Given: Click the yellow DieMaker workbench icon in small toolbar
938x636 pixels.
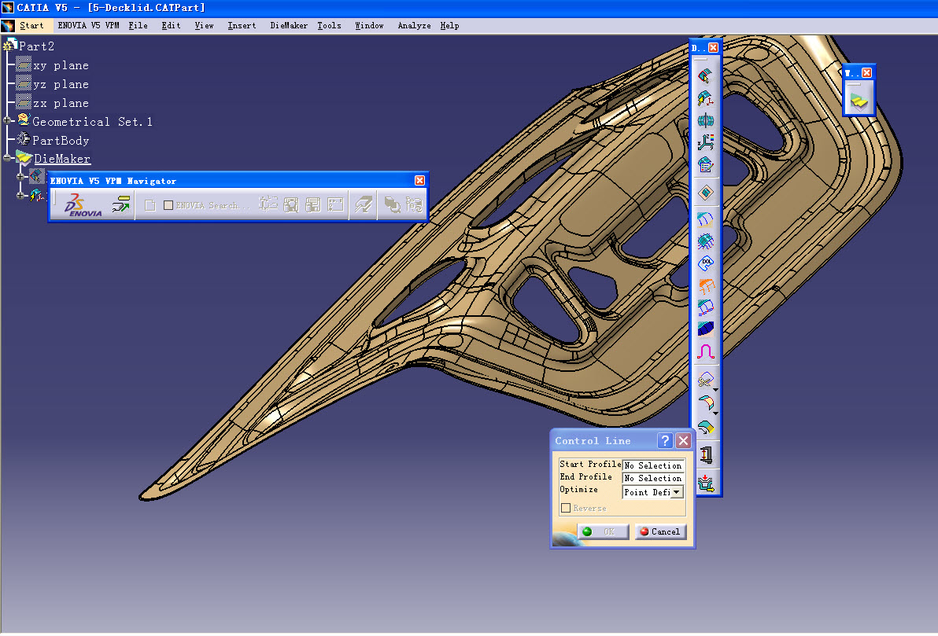Looking at the screenshot, I should [859, 101].
